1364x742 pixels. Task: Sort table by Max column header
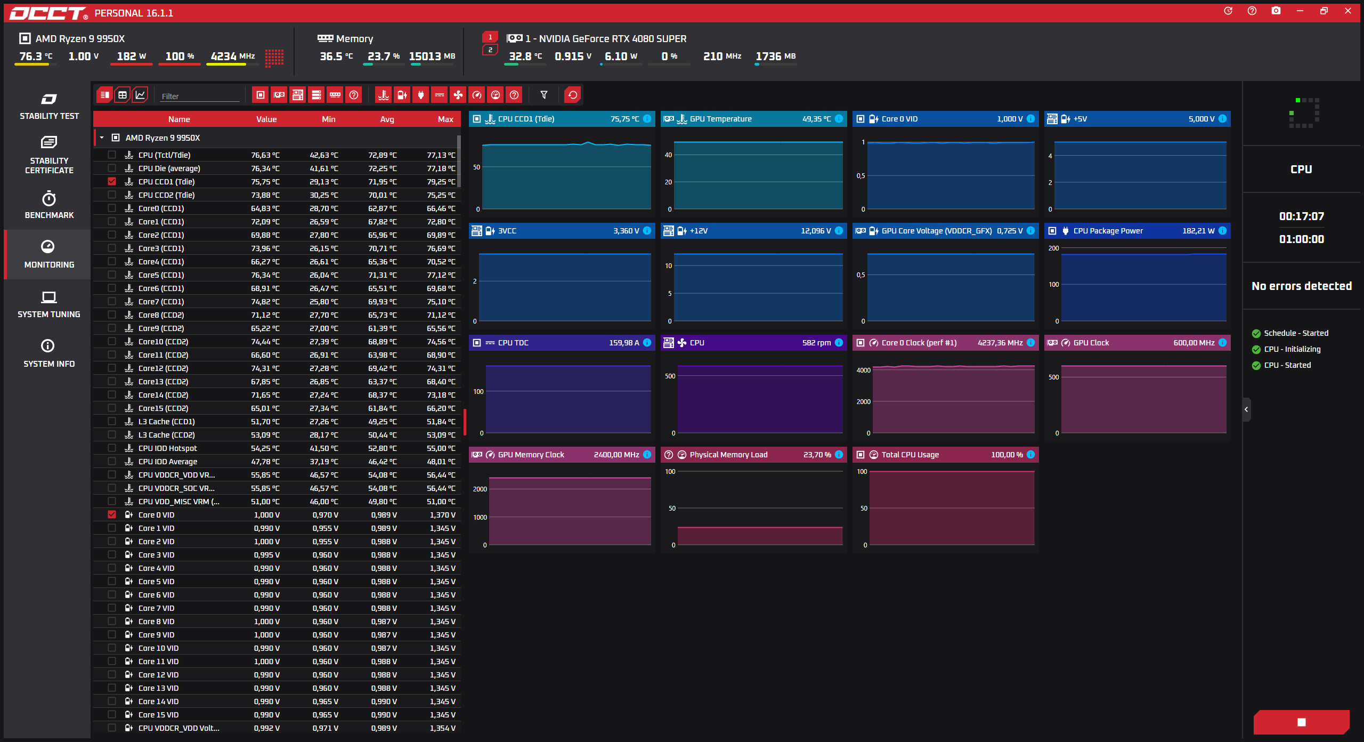coord(445,119)
